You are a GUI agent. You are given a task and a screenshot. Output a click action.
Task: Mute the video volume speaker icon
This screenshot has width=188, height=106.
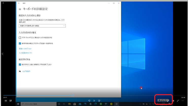(6, 101)
